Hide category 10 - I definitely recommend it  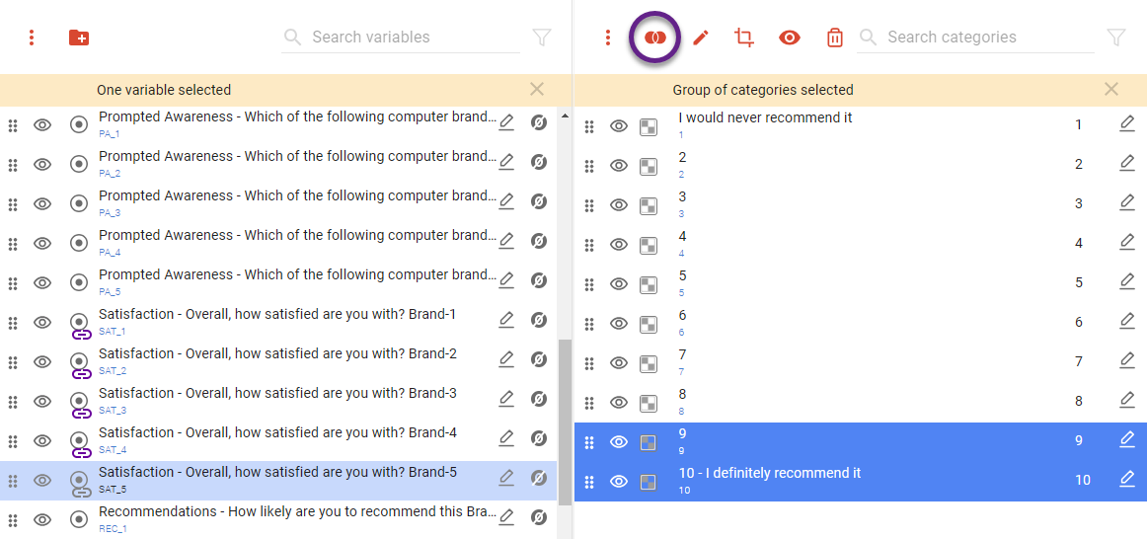(x=619, y=482)
